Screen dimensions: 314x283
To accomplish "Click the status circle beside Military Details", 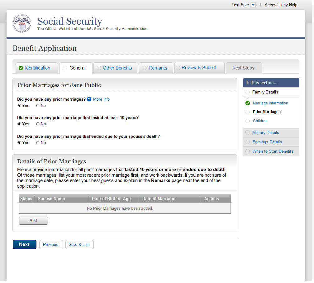I will [248, 133].
